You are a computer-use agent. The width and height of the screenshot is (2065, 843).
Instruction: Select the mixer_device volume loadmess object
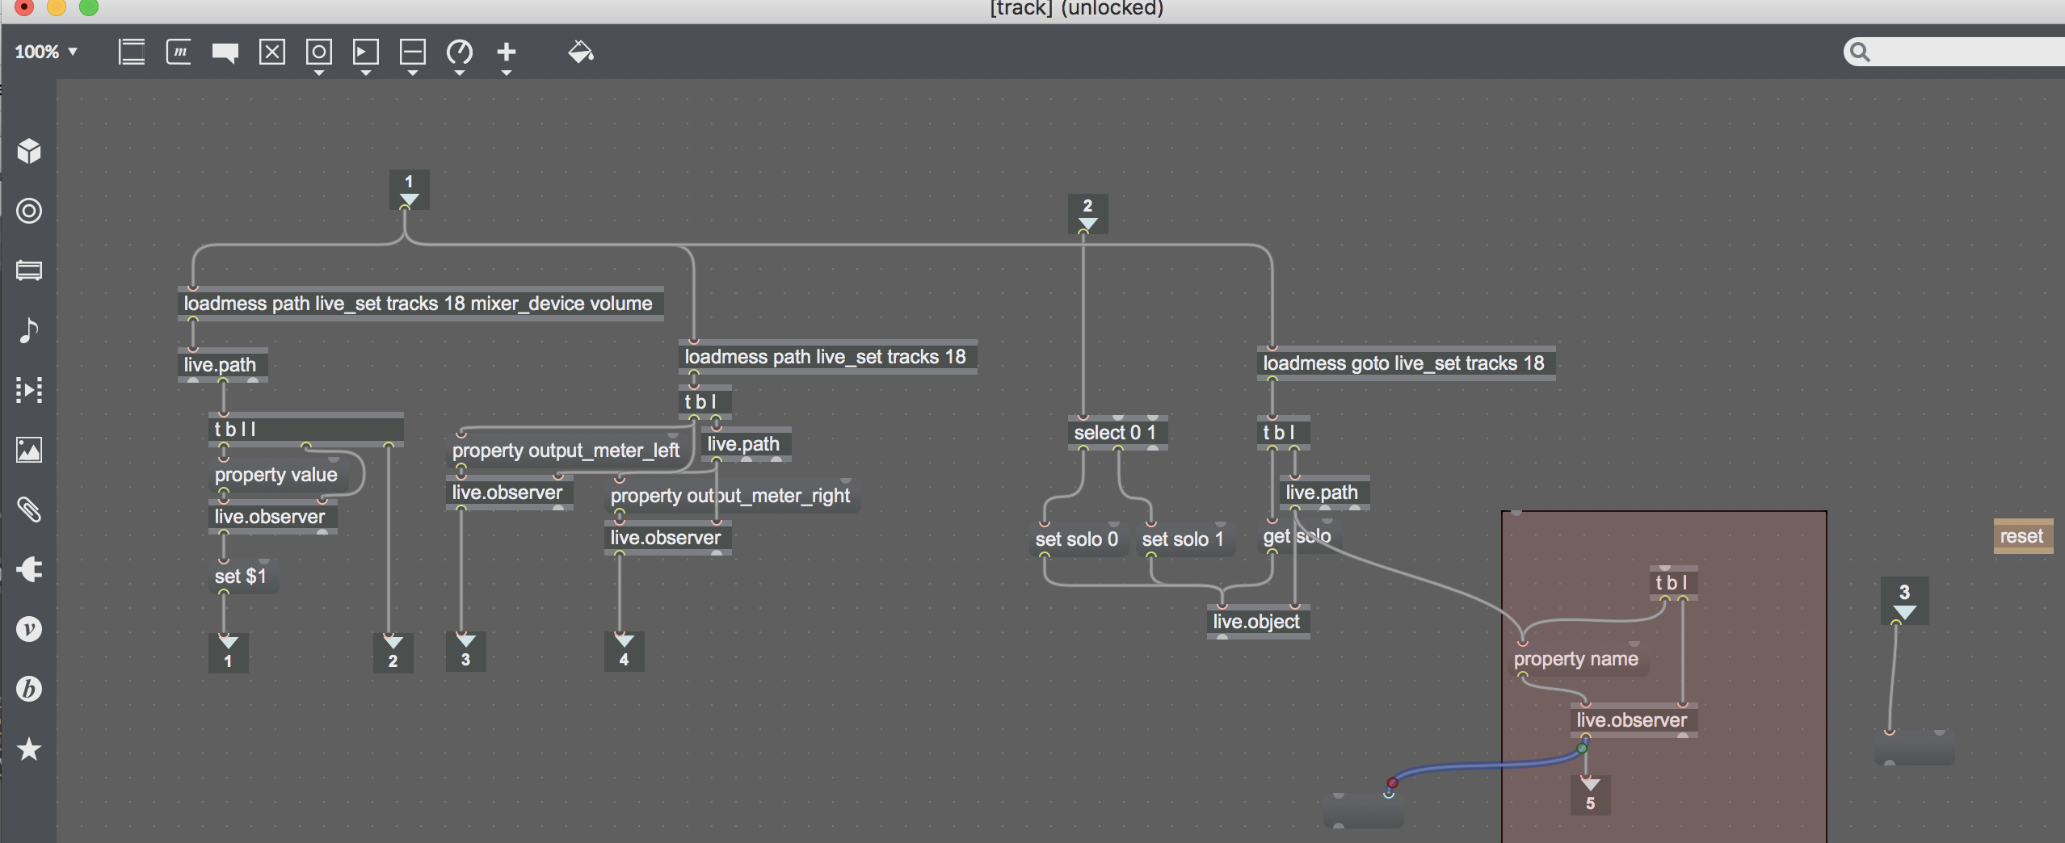point(420,304)
